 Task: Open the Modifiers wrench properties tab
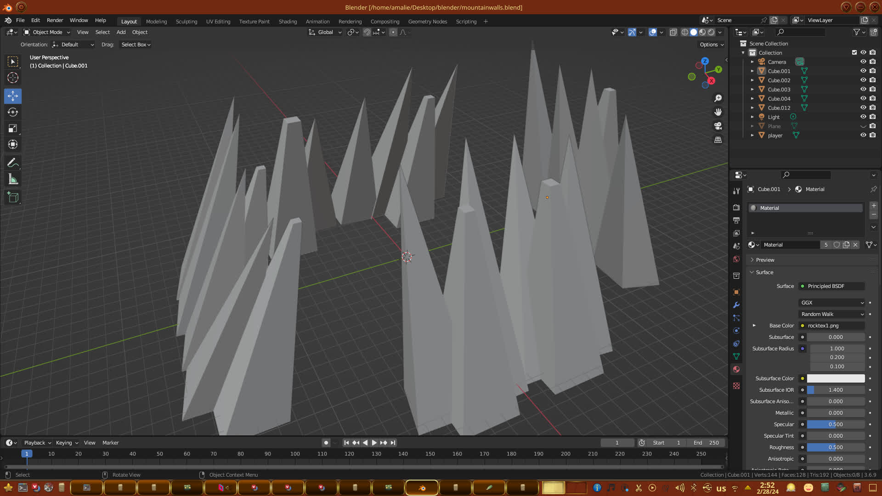pos(736,305)
